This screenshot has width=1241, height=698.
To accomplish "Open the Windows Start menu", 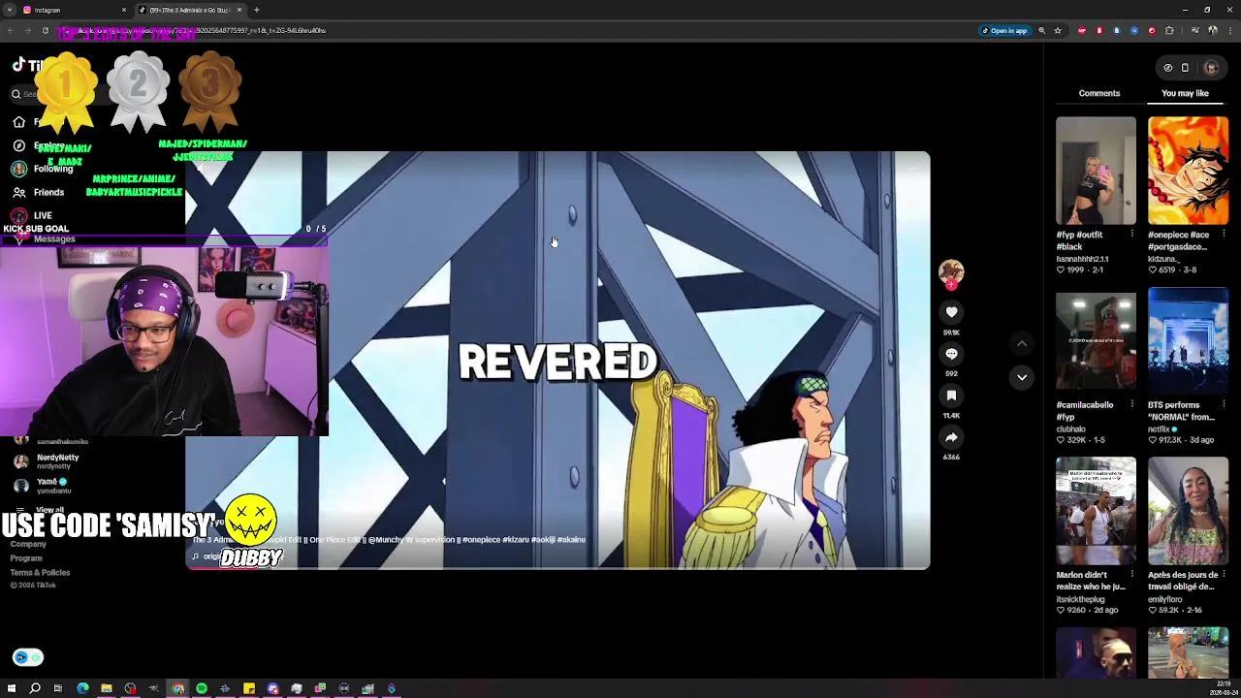I will click(x=11, y=688).
